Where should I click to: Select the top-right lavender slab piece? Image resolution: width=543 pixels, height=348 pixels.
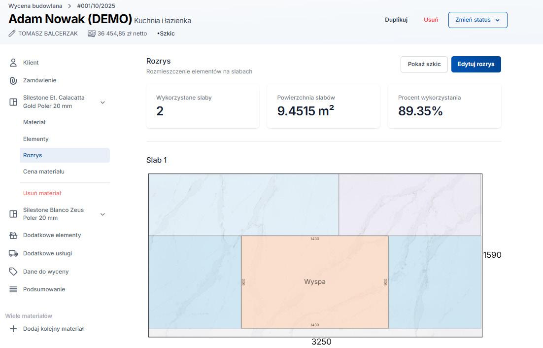409,205
